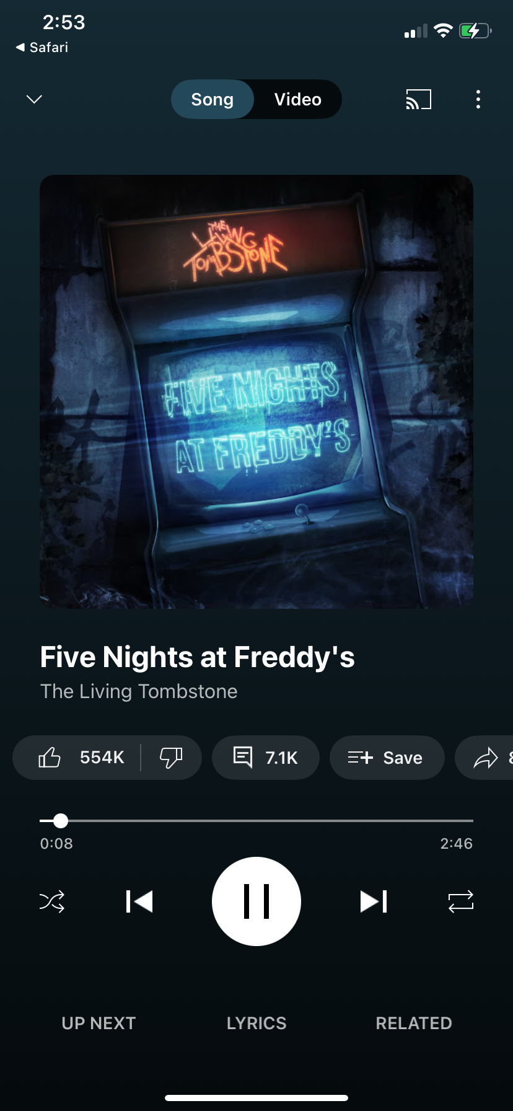This screenshot has height=1111, width=513.
Task: Open the three-dot more options menu
Action: (x=478, y=99)
